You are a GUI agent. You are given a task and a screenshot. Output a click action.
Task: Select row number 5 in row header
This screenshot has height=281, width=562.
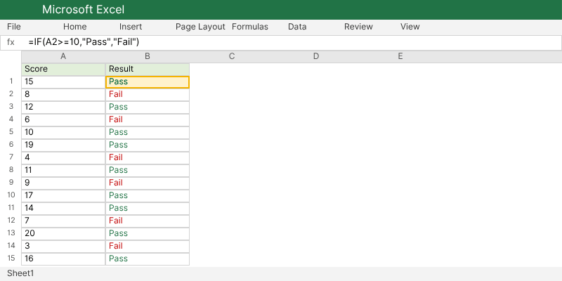pos(11,132)
